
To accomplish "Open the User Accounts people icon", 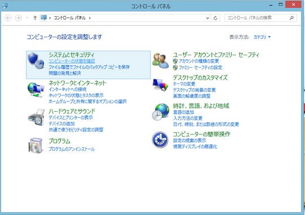I will (160, 60).
